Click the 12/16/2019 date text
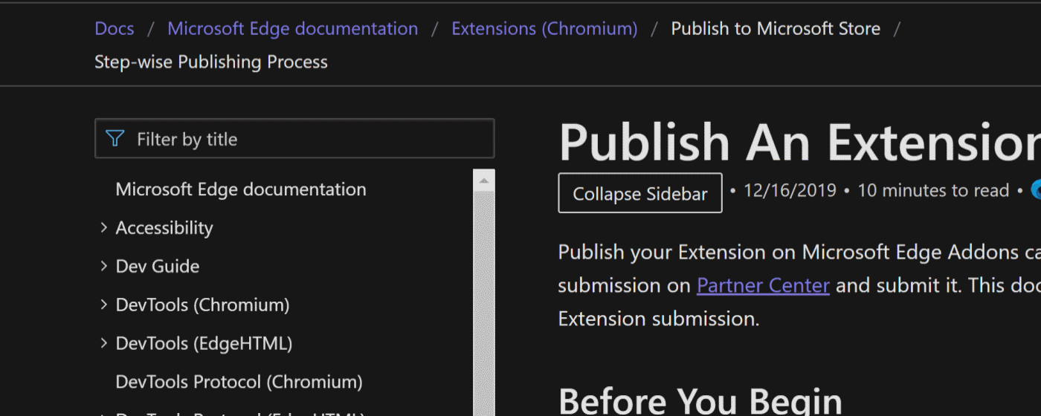Image resolution: width=1041 pixels, height=416 pixels. (790, 191)
